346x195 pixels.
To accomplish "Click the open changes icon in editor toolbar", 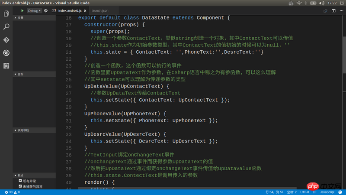I will click(x=326, y=10).
